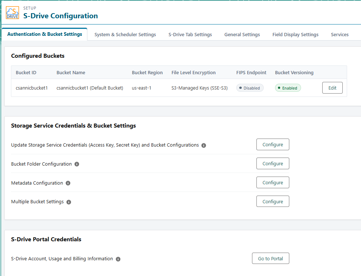Screen dimensions: 361x276
Task: Click the S-Drive Portal Credentials heading
Action: coord(46,239)
